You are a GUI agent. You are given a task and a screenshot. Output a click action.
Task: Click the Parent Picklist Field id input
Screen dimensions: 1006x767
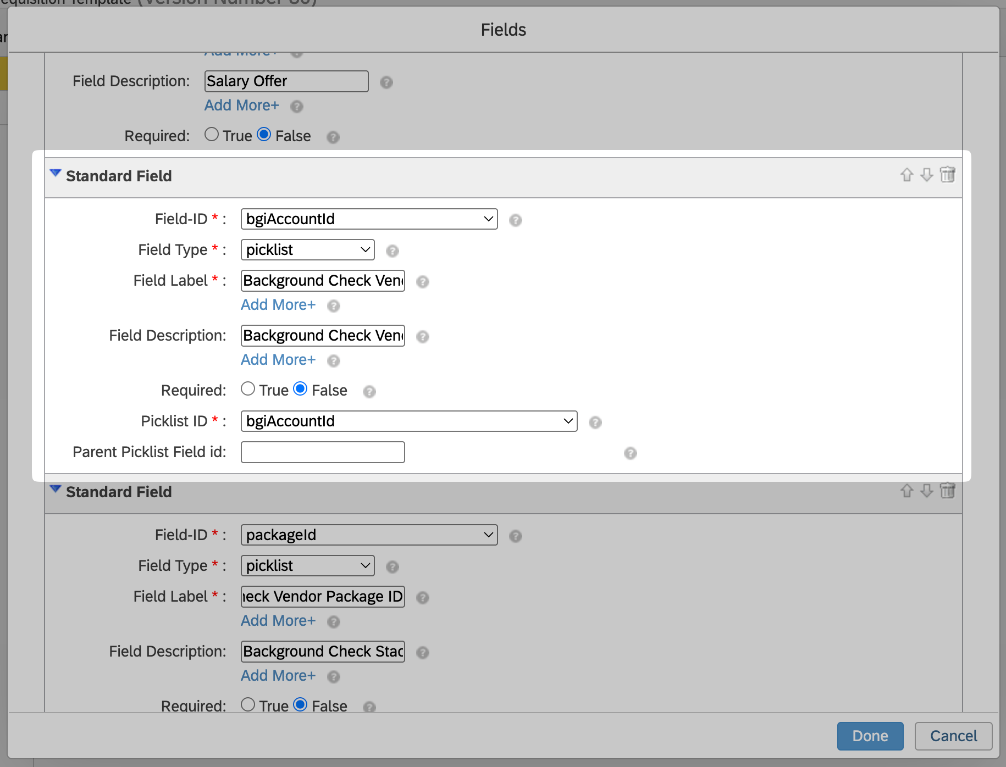click(323, 452)
